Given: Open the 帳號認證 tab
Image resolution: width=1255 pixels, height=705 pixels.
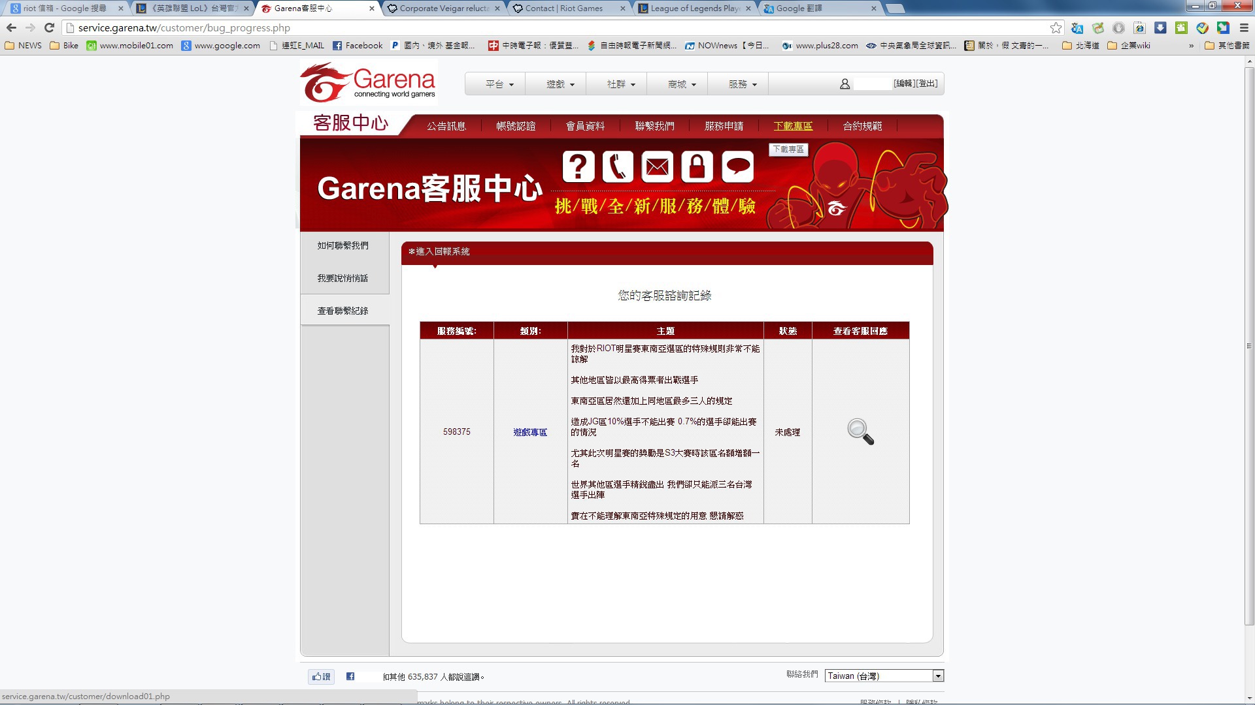Looking at the screenshot, I should pyautogui.click(x=516, y=126).
